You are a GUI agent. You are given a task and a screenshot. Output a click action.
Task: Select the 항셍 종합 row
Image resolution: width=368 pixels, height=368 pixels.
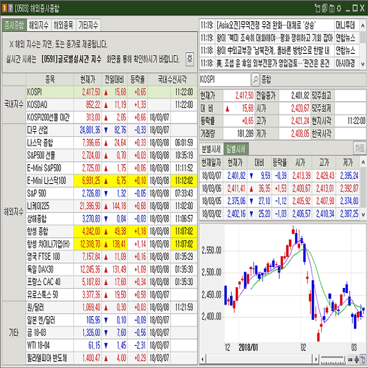111,231
